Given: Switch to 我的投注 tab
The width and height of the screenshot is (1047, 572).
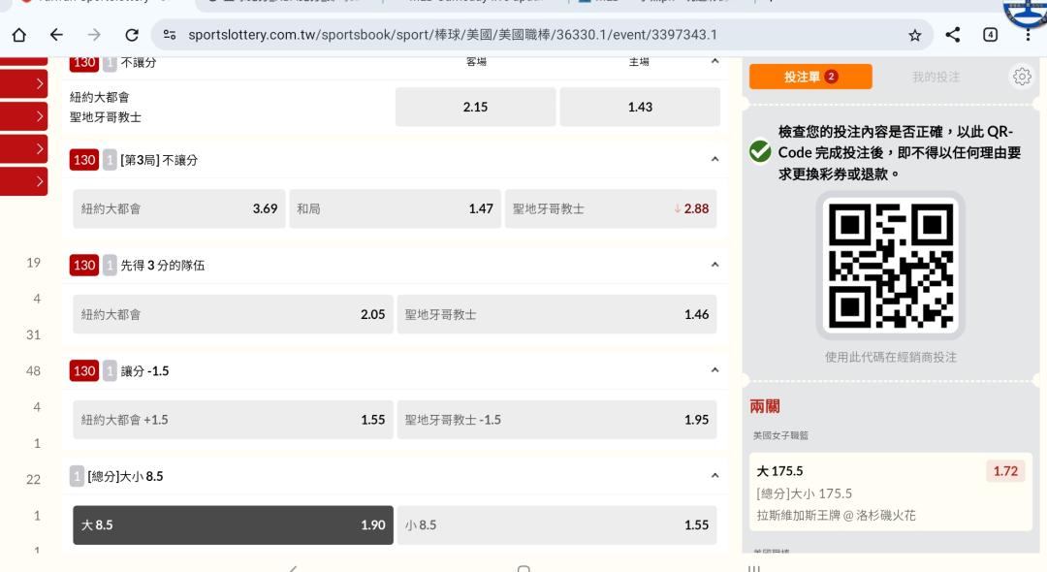Looking at the screenshot, I should (x=936, y=77).
